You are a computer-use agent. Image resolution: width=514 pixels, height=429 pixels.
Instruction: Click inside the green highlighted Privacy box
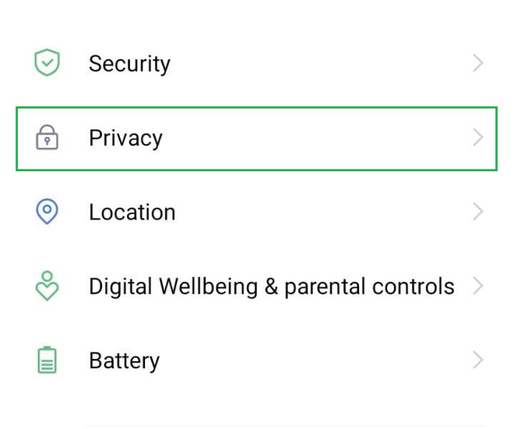312,139
